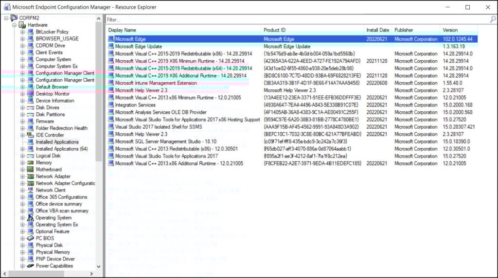The height and width of the screenshot is (278, 498).
Task: Click the Disk Partitions node icon
Action: (31, 114)
